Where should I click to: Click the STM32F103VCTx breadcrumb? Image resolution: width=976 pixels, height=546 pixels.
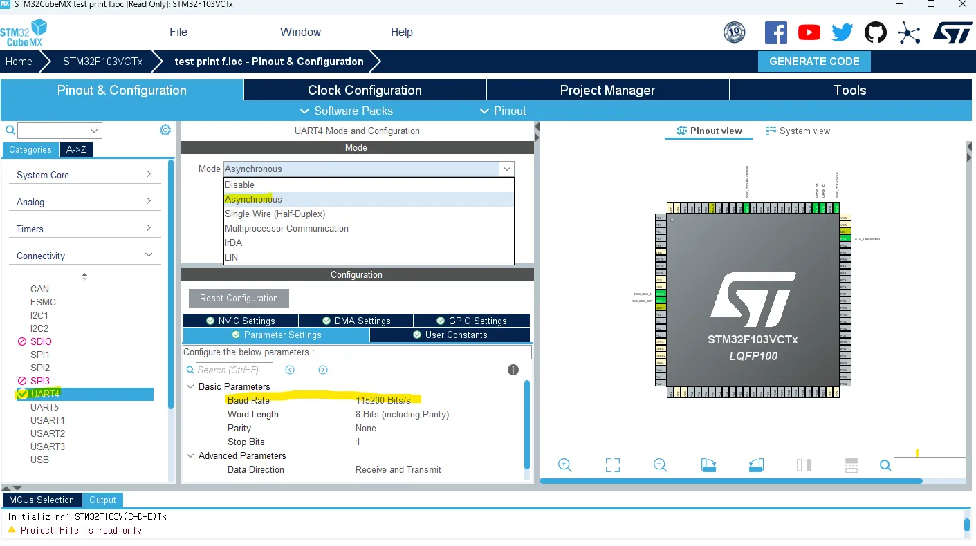point(102,61)
